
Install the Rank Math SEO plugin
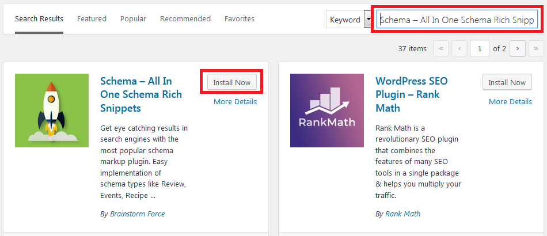coord(507,83)
